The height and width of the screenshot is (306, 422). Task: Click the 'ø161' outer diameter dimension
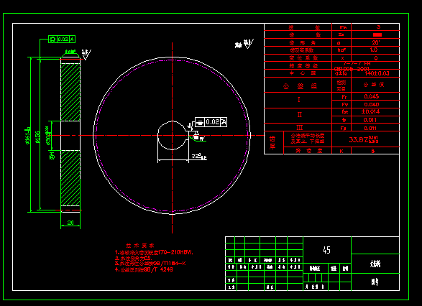tap(28, 136)
